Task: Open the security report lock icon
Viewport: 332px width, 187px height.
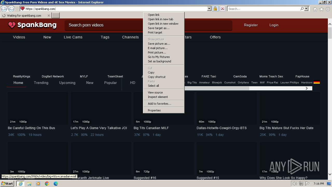Action: pyautogui.click(x=215, y=9)
